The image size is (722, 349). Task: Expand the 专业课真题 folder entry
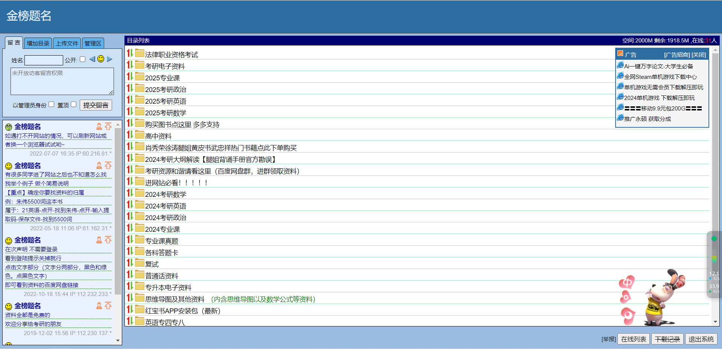[x=162, y=241]
